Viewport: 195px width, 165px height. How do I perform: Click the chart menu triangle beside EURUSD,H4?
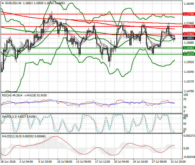[x=3, y=3]
